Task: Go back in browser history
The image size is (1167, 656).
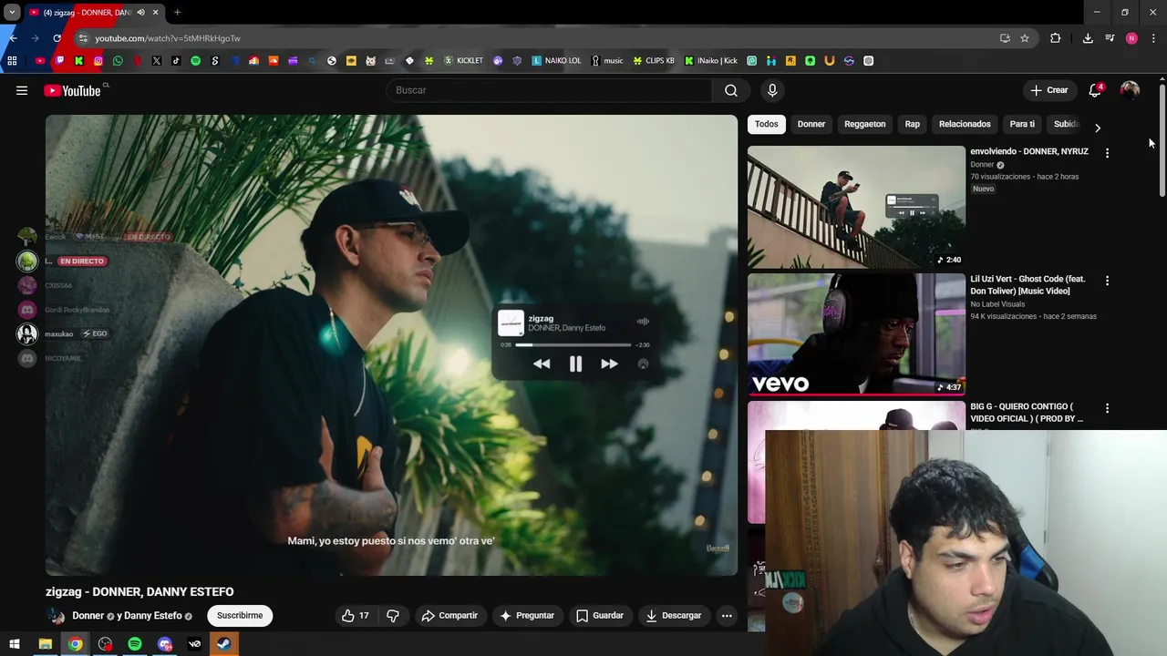Action: coord(13,38)
